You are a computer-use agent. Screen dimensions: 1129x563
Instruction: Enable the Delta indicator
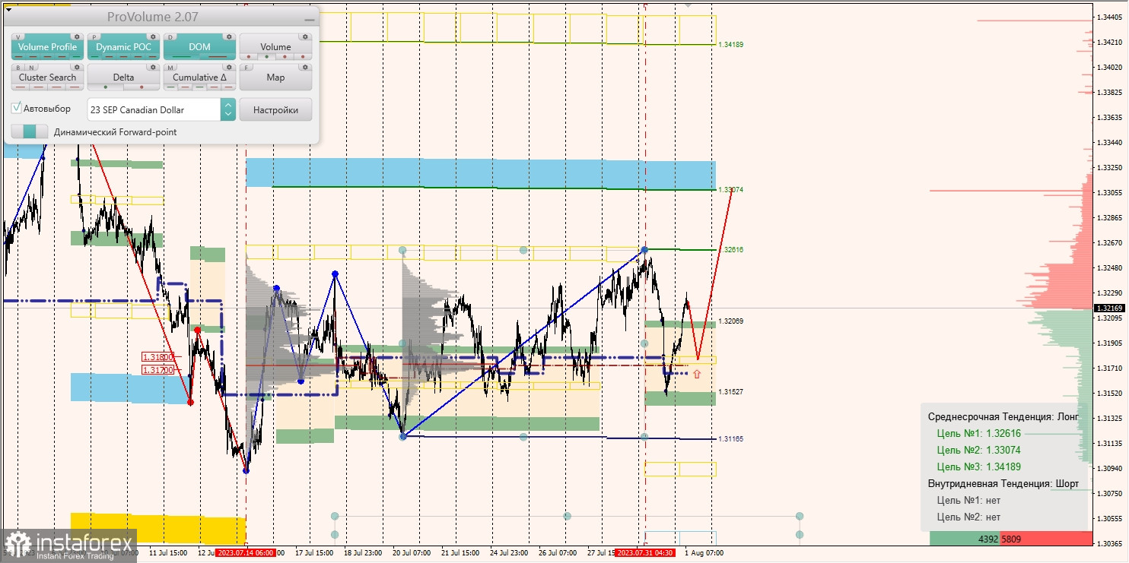tap(123, 77)
